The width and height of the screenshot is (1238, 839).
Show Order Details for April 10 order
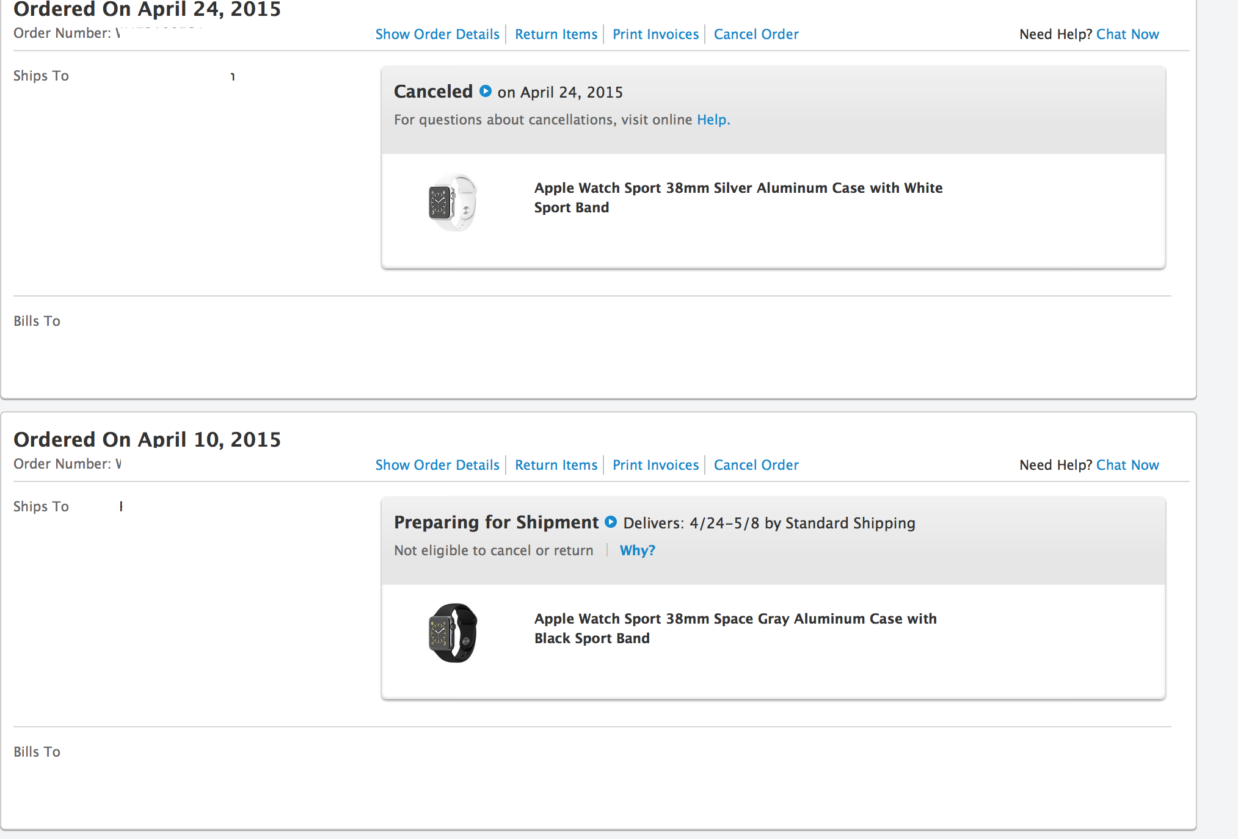tap(437, 465)
